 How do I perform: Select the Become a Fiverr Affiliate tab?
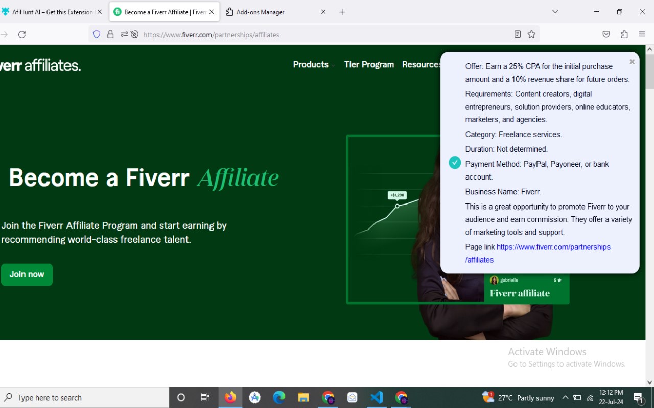click(165, 12)
